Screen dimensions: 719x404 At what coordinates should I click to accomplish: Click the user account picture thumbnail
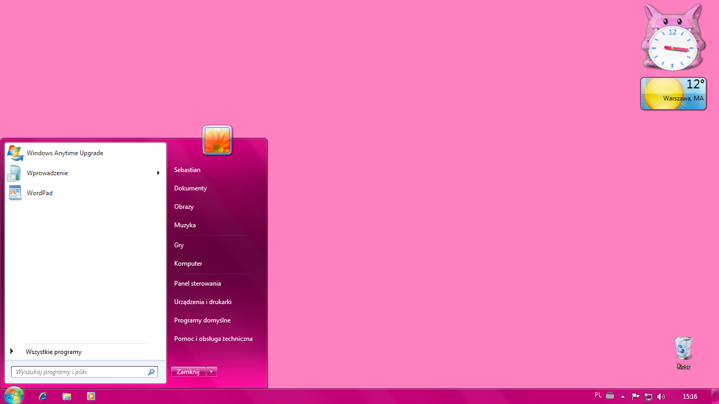pos(217,140)
